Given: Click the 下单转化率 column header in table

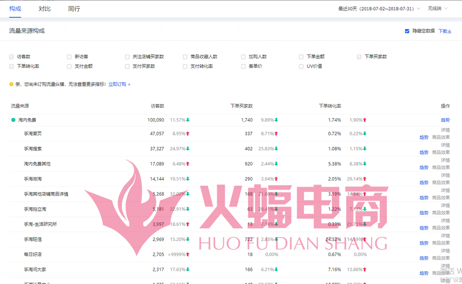Looking at the screenshot, I should [330, 106].
